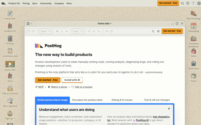Click the PostHog logo in the document
Image resolution: width=201 pixels, height=125 pixels.
click(x=48, y=46)
